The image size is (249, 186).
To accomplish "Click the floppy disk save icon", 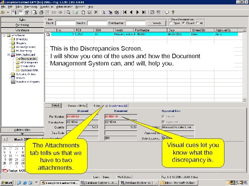I will pos(90,12).
